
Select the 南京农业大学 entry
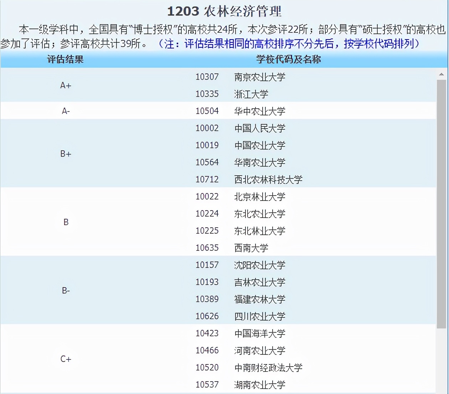pos(259,77)
